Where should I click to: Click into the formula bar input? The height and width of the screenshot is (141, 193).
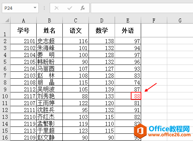(x=142, y=8)
